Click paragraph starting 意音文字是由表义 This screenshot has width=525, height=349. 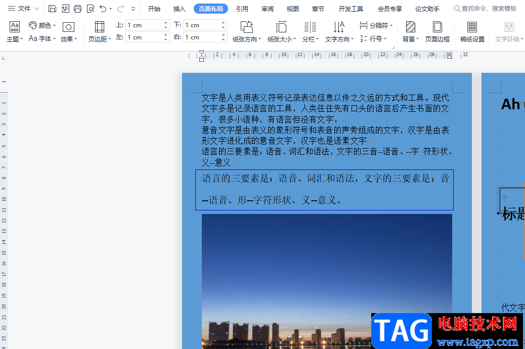(x=325, y=136)
